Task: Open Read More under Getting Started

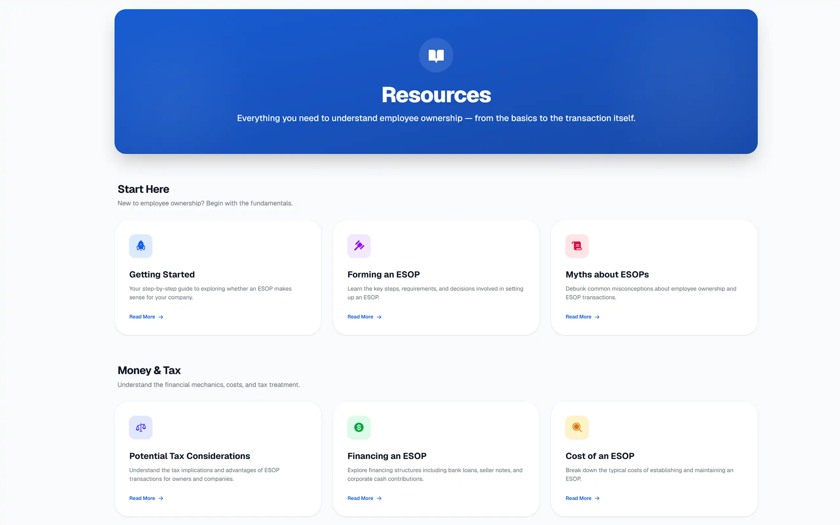Action: coord(142,317)
